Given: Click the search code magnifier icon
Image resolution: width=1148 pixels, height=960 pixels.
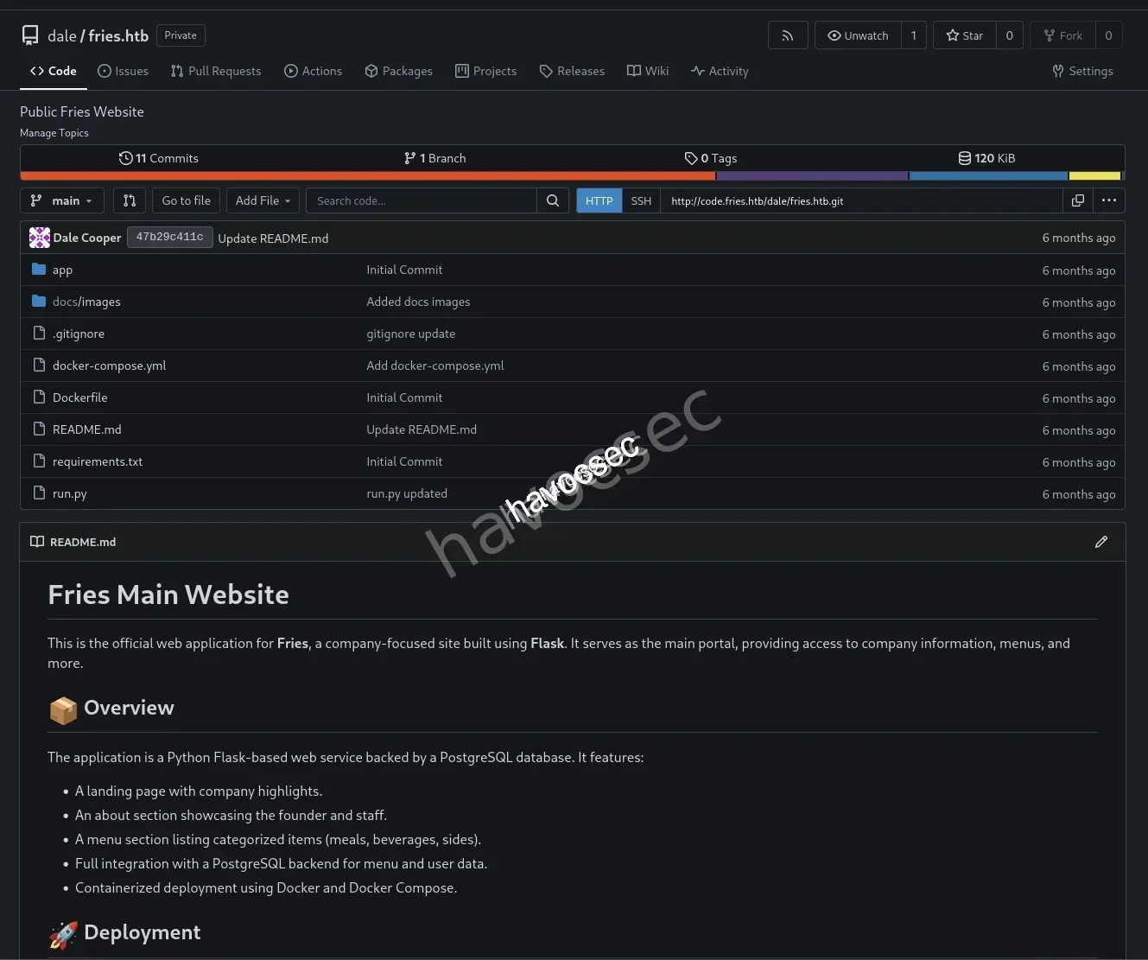Looking at the screenshot, I should [553, 200].
